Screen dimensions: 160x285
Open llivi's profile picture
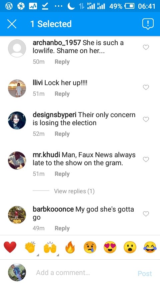(x=17, y=88)
